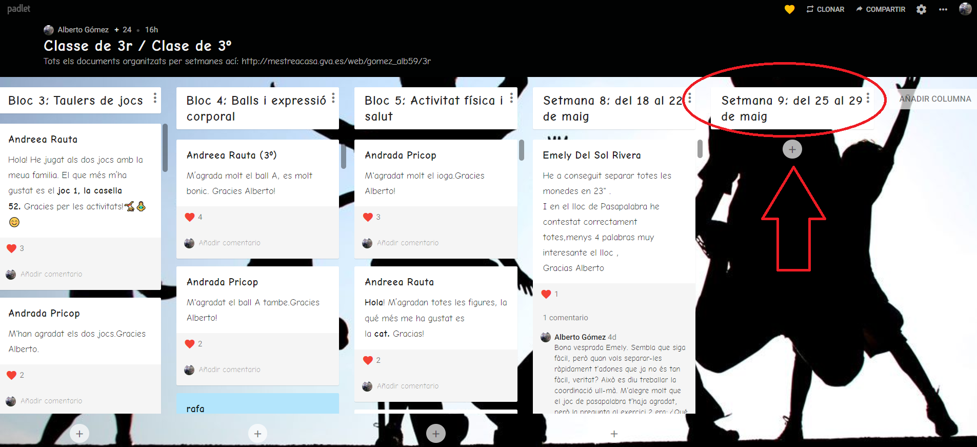The image size is (977, 447).
Task: Like Emely Del Sol Rivera's post
Action: [x=546, y=294]
